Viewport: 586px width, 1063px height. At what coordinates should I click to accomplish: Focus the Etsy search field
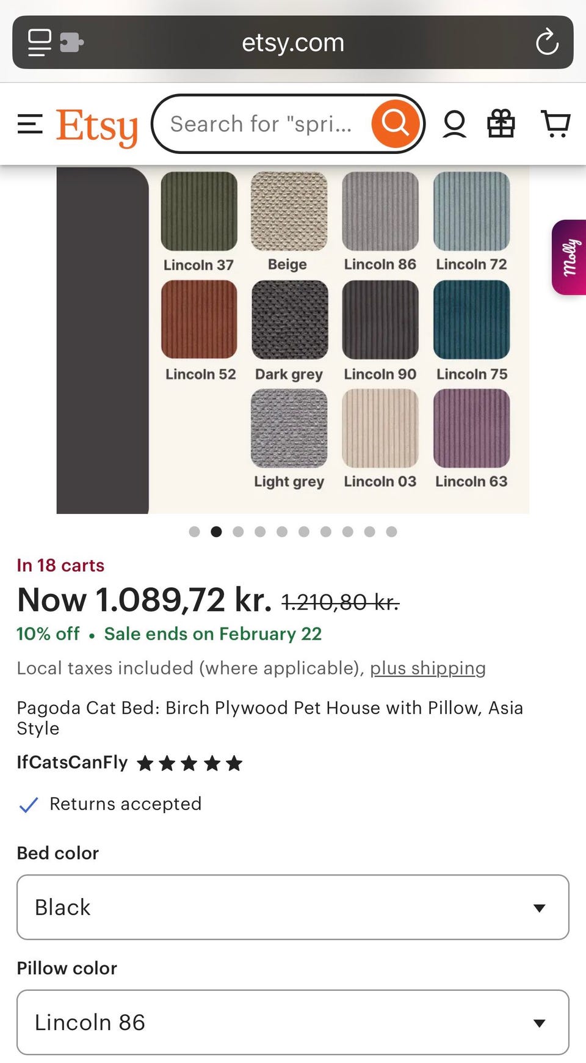tap(262, 124)
